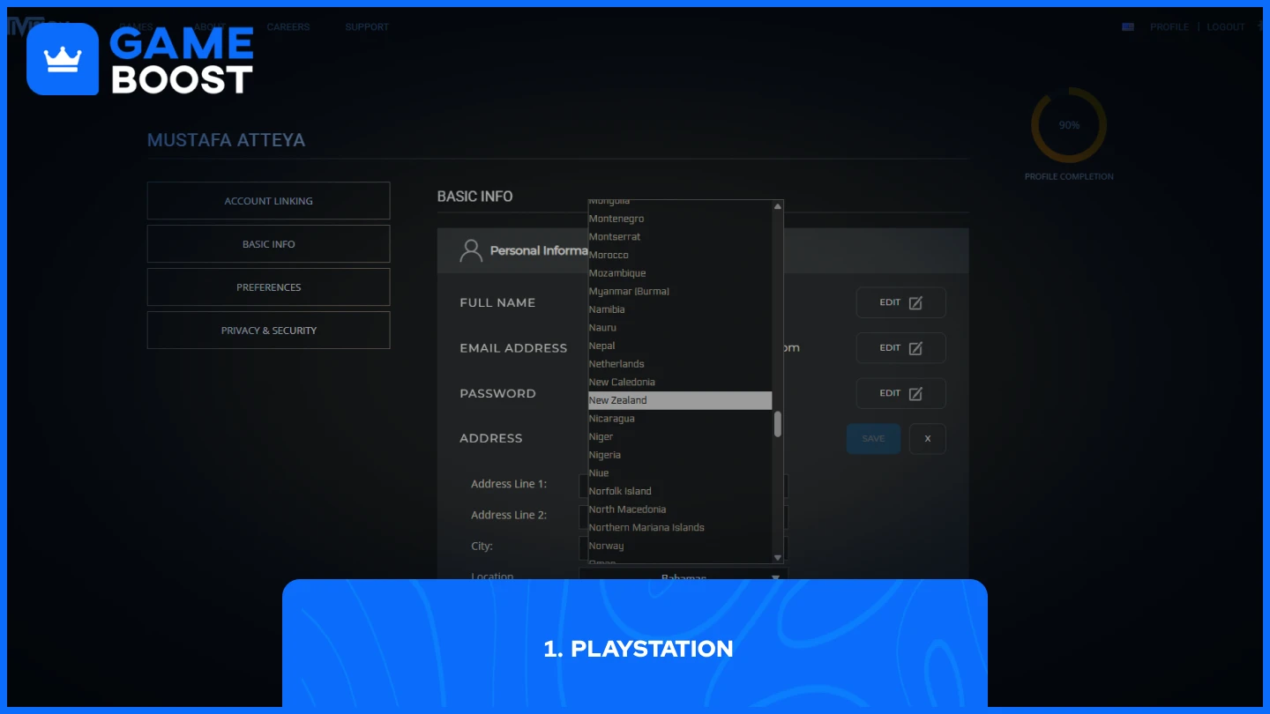This screenshot has height=714, width=1270.
Task: Select New Zealand from the country list
Action: [679, 399]
